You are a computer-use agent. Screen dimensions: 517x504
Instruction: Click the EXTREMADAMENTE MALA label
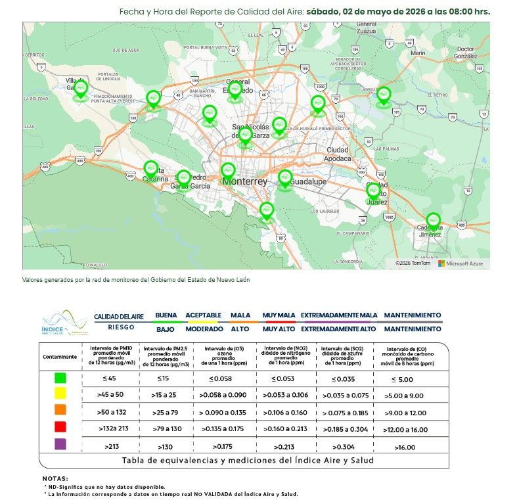point(339,315)
